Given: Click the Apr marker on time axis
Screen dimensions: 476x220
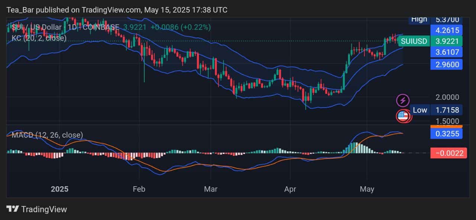Looking at the screenshot, I should 290,189.
